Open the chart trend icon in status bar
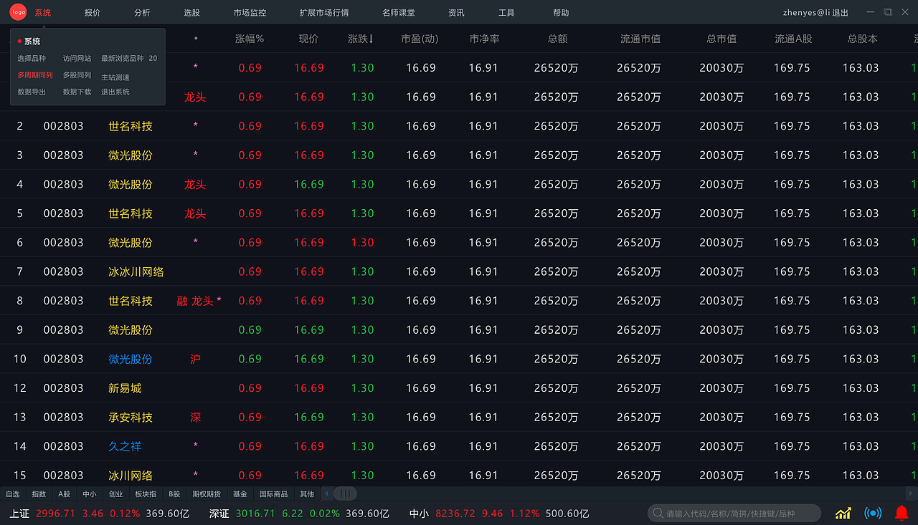 tap(843, 513)
